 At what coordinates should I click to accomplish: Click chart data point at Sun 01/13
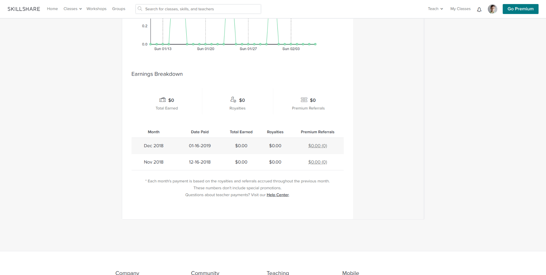point(163,44)
